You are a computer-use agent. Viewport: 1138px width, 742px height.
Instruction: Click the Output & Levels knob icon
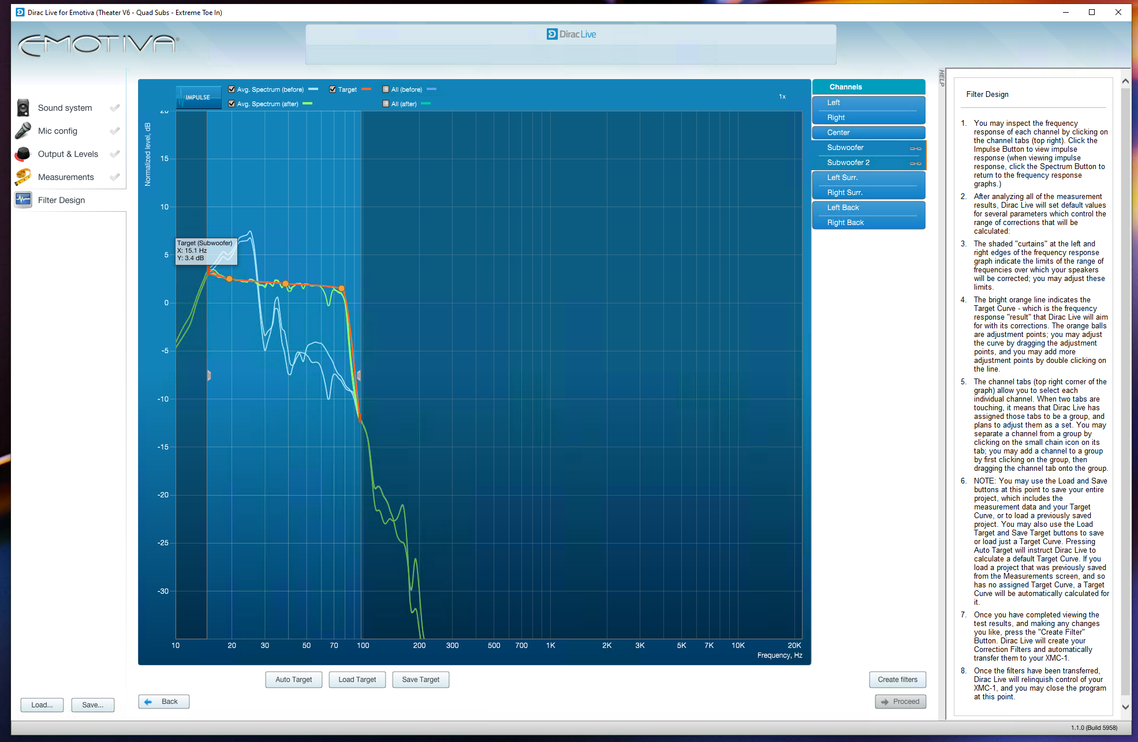(x=23, y=154)
